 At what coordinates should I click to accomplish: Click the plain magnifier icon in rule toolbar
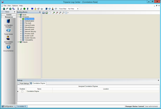(63, 13)
